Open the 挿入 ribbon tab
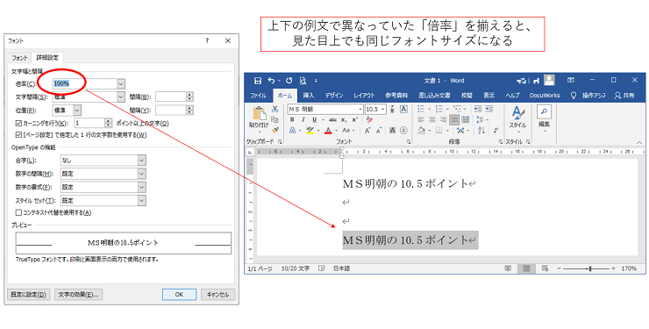649x329 pixels. [309, 95]
